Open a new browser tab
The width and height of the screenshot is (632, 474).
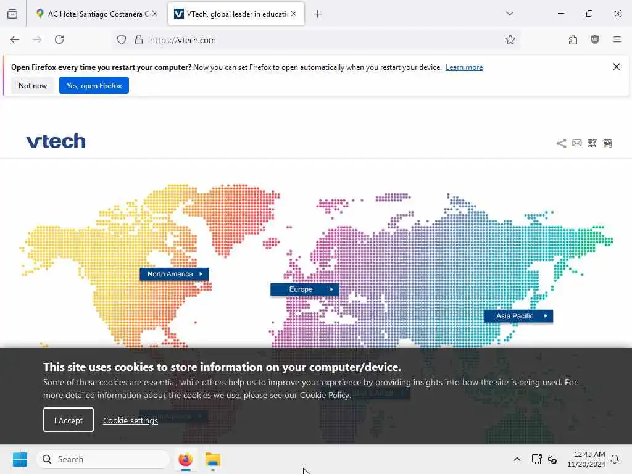pos(318,14)
